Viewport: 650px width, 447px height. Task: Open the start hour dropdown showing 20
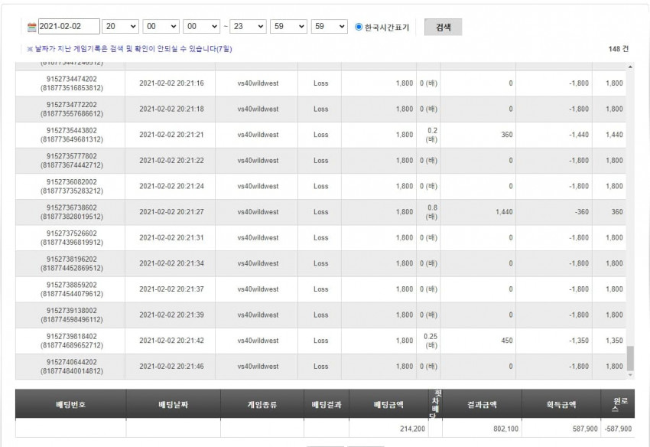(120, 27)
